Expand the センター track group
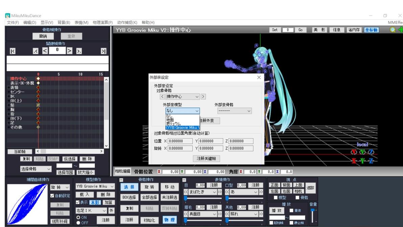The image size is (403, 227). pos(9,92)
